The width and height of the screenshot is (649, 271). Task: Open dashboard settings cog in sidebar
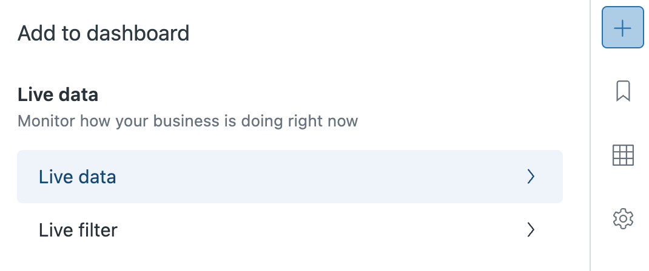tap(623, 218)
